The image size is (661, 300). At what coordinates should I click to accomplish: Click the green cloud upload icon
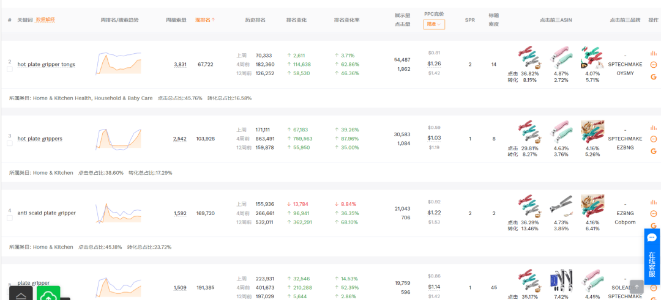click(48, 295)
